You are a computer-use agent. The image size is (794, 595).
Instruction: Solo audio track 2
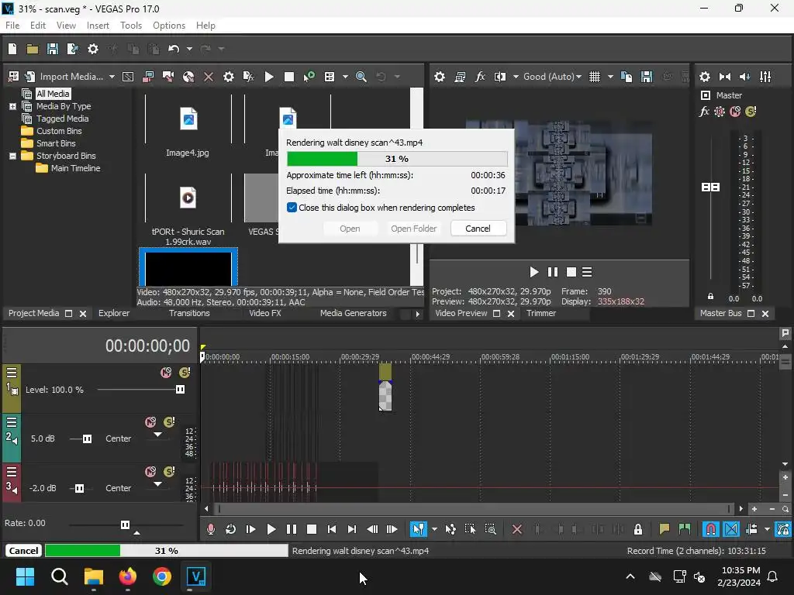click(x=169, y=422)
